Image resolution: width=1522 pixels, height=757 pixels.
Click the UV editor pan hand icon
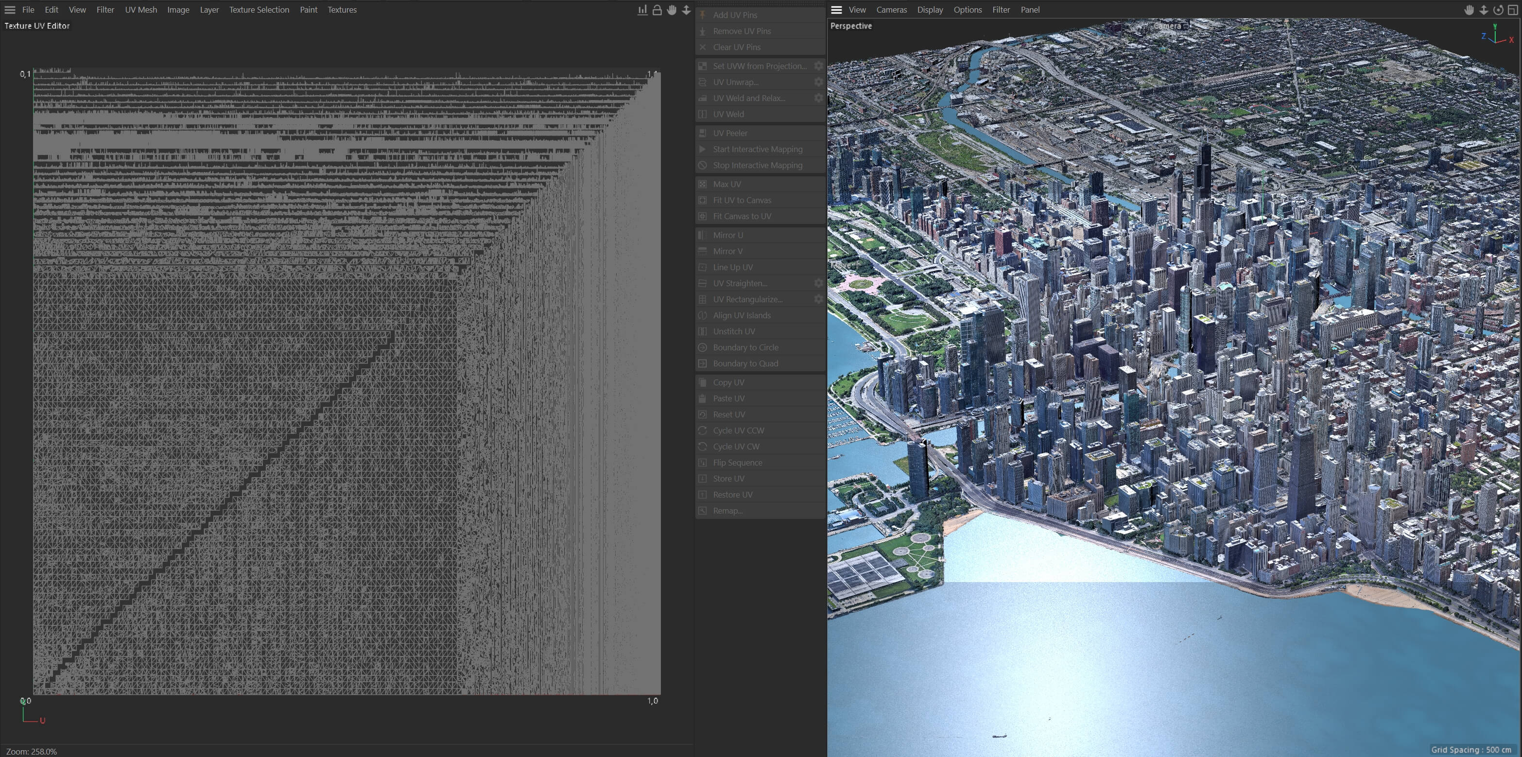coord(672,10)
